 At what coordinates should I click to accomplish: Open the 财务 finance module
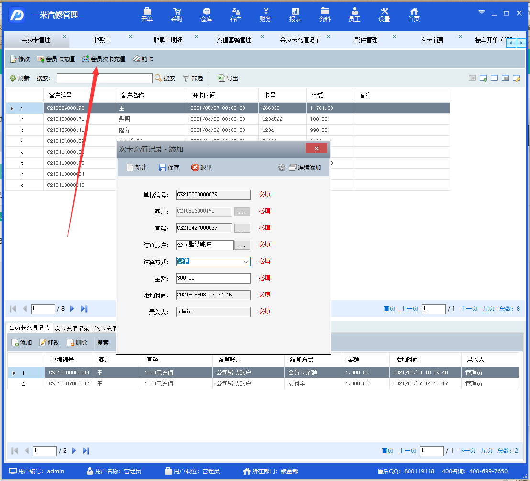tap(265, 14)
